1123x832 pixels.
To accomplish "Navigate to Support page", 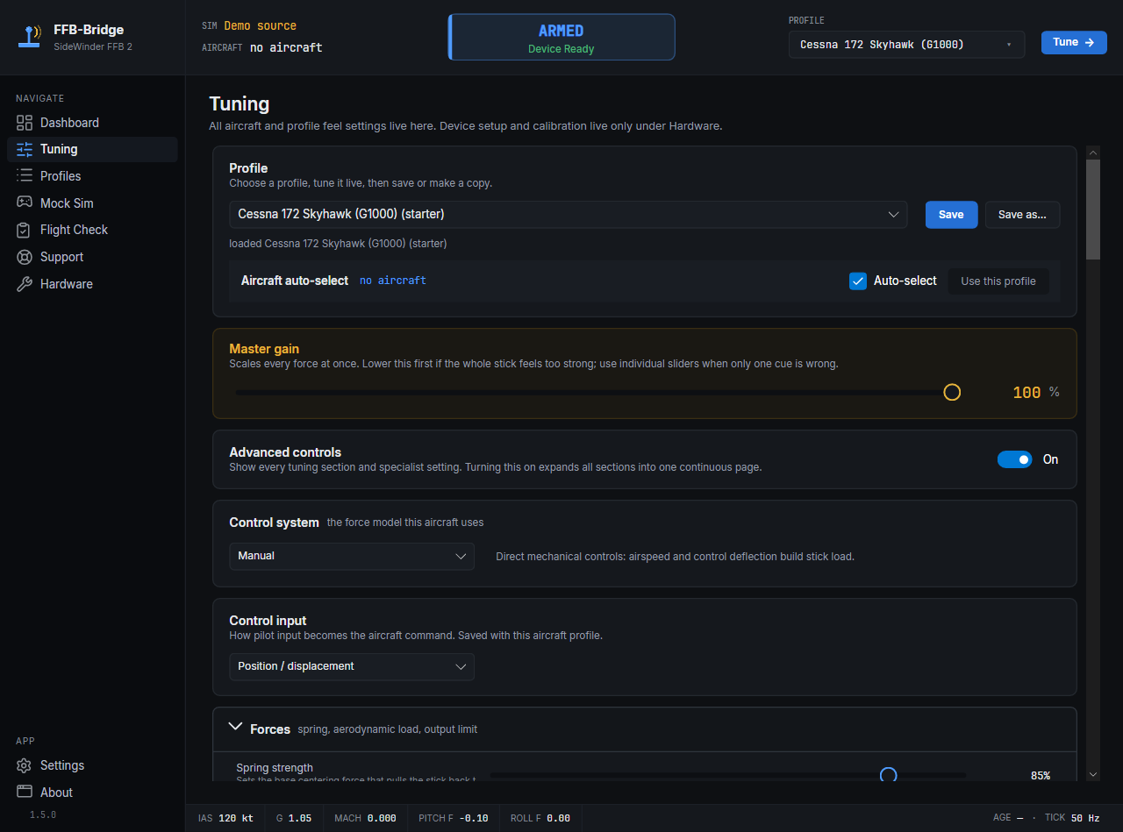I will (92, 257).
